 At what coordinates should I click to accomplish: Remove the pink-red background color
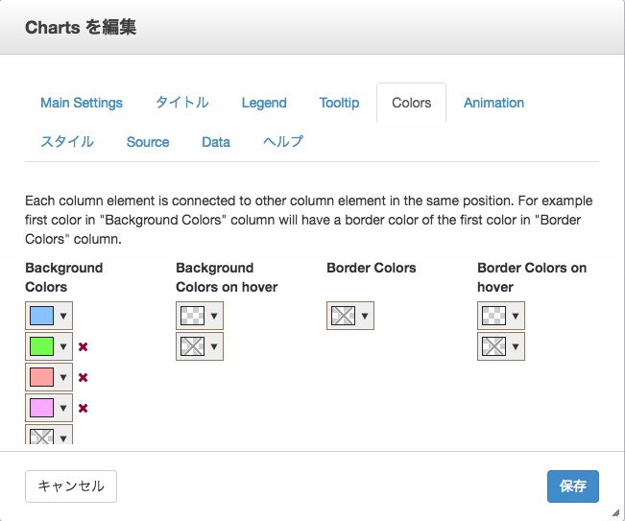pyautogui.click(x=83, y=378)
